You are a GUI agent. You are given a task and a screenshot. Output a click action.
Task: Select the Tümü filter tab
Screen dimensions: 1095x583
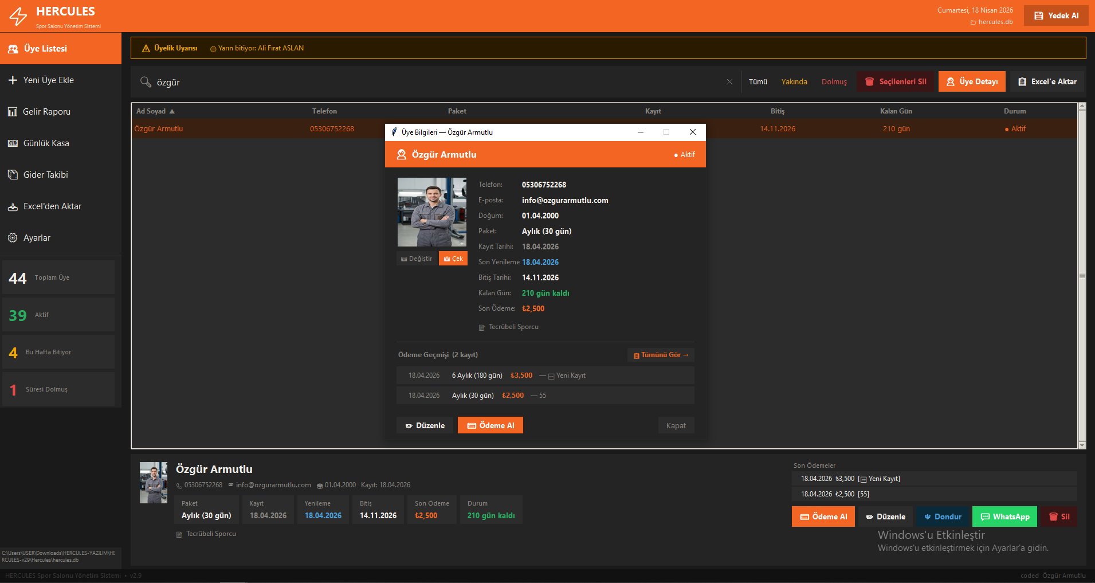(758, 82)
